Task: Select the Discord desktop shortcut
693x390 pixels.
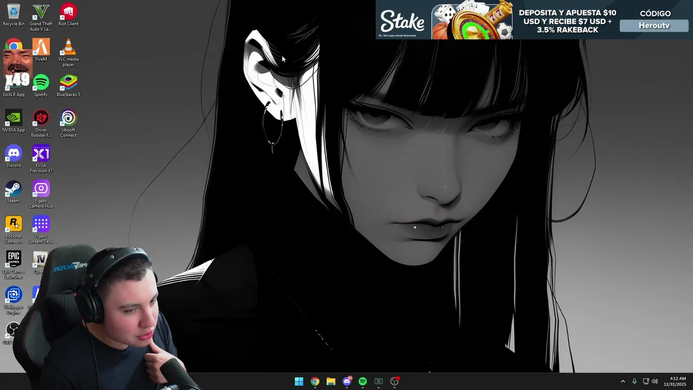Action: coord(14,156)
